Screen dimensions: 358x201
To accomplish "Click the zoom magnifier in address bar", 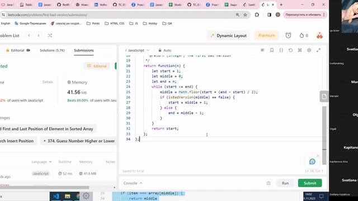I will point(237,15).
